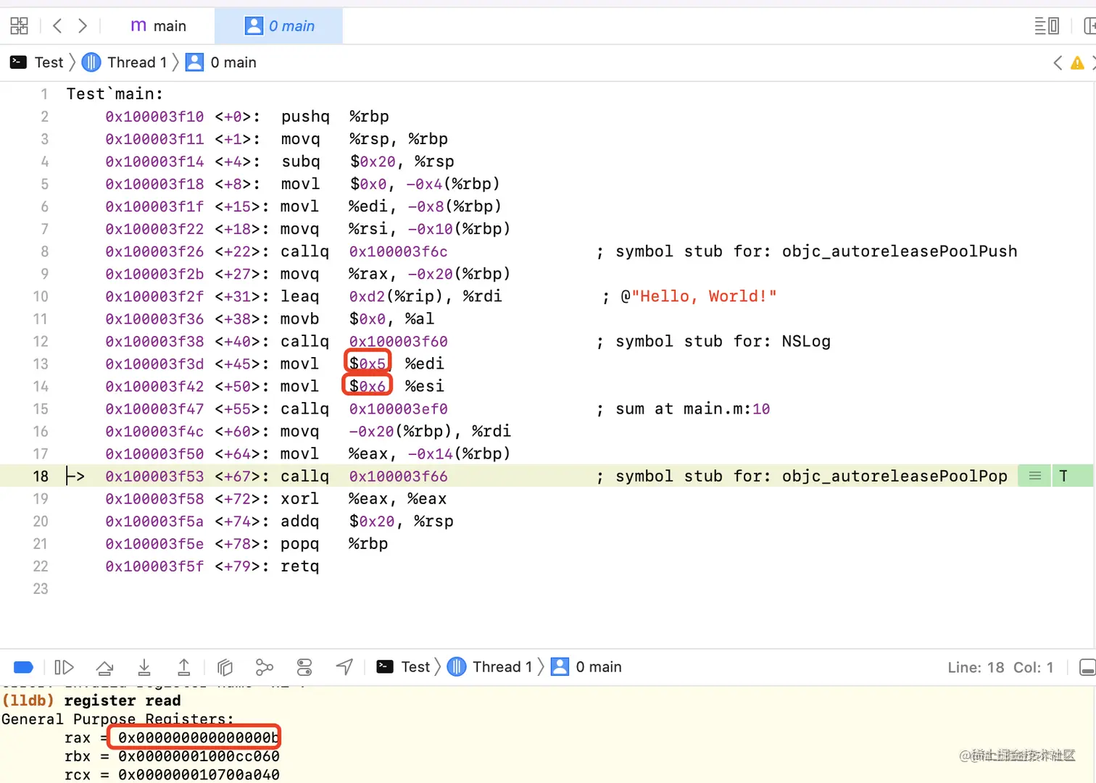Jump to previous issue arrow
Image resolution: width=1096 pixels, height=783 pixels.
(x=1058, y=63)
